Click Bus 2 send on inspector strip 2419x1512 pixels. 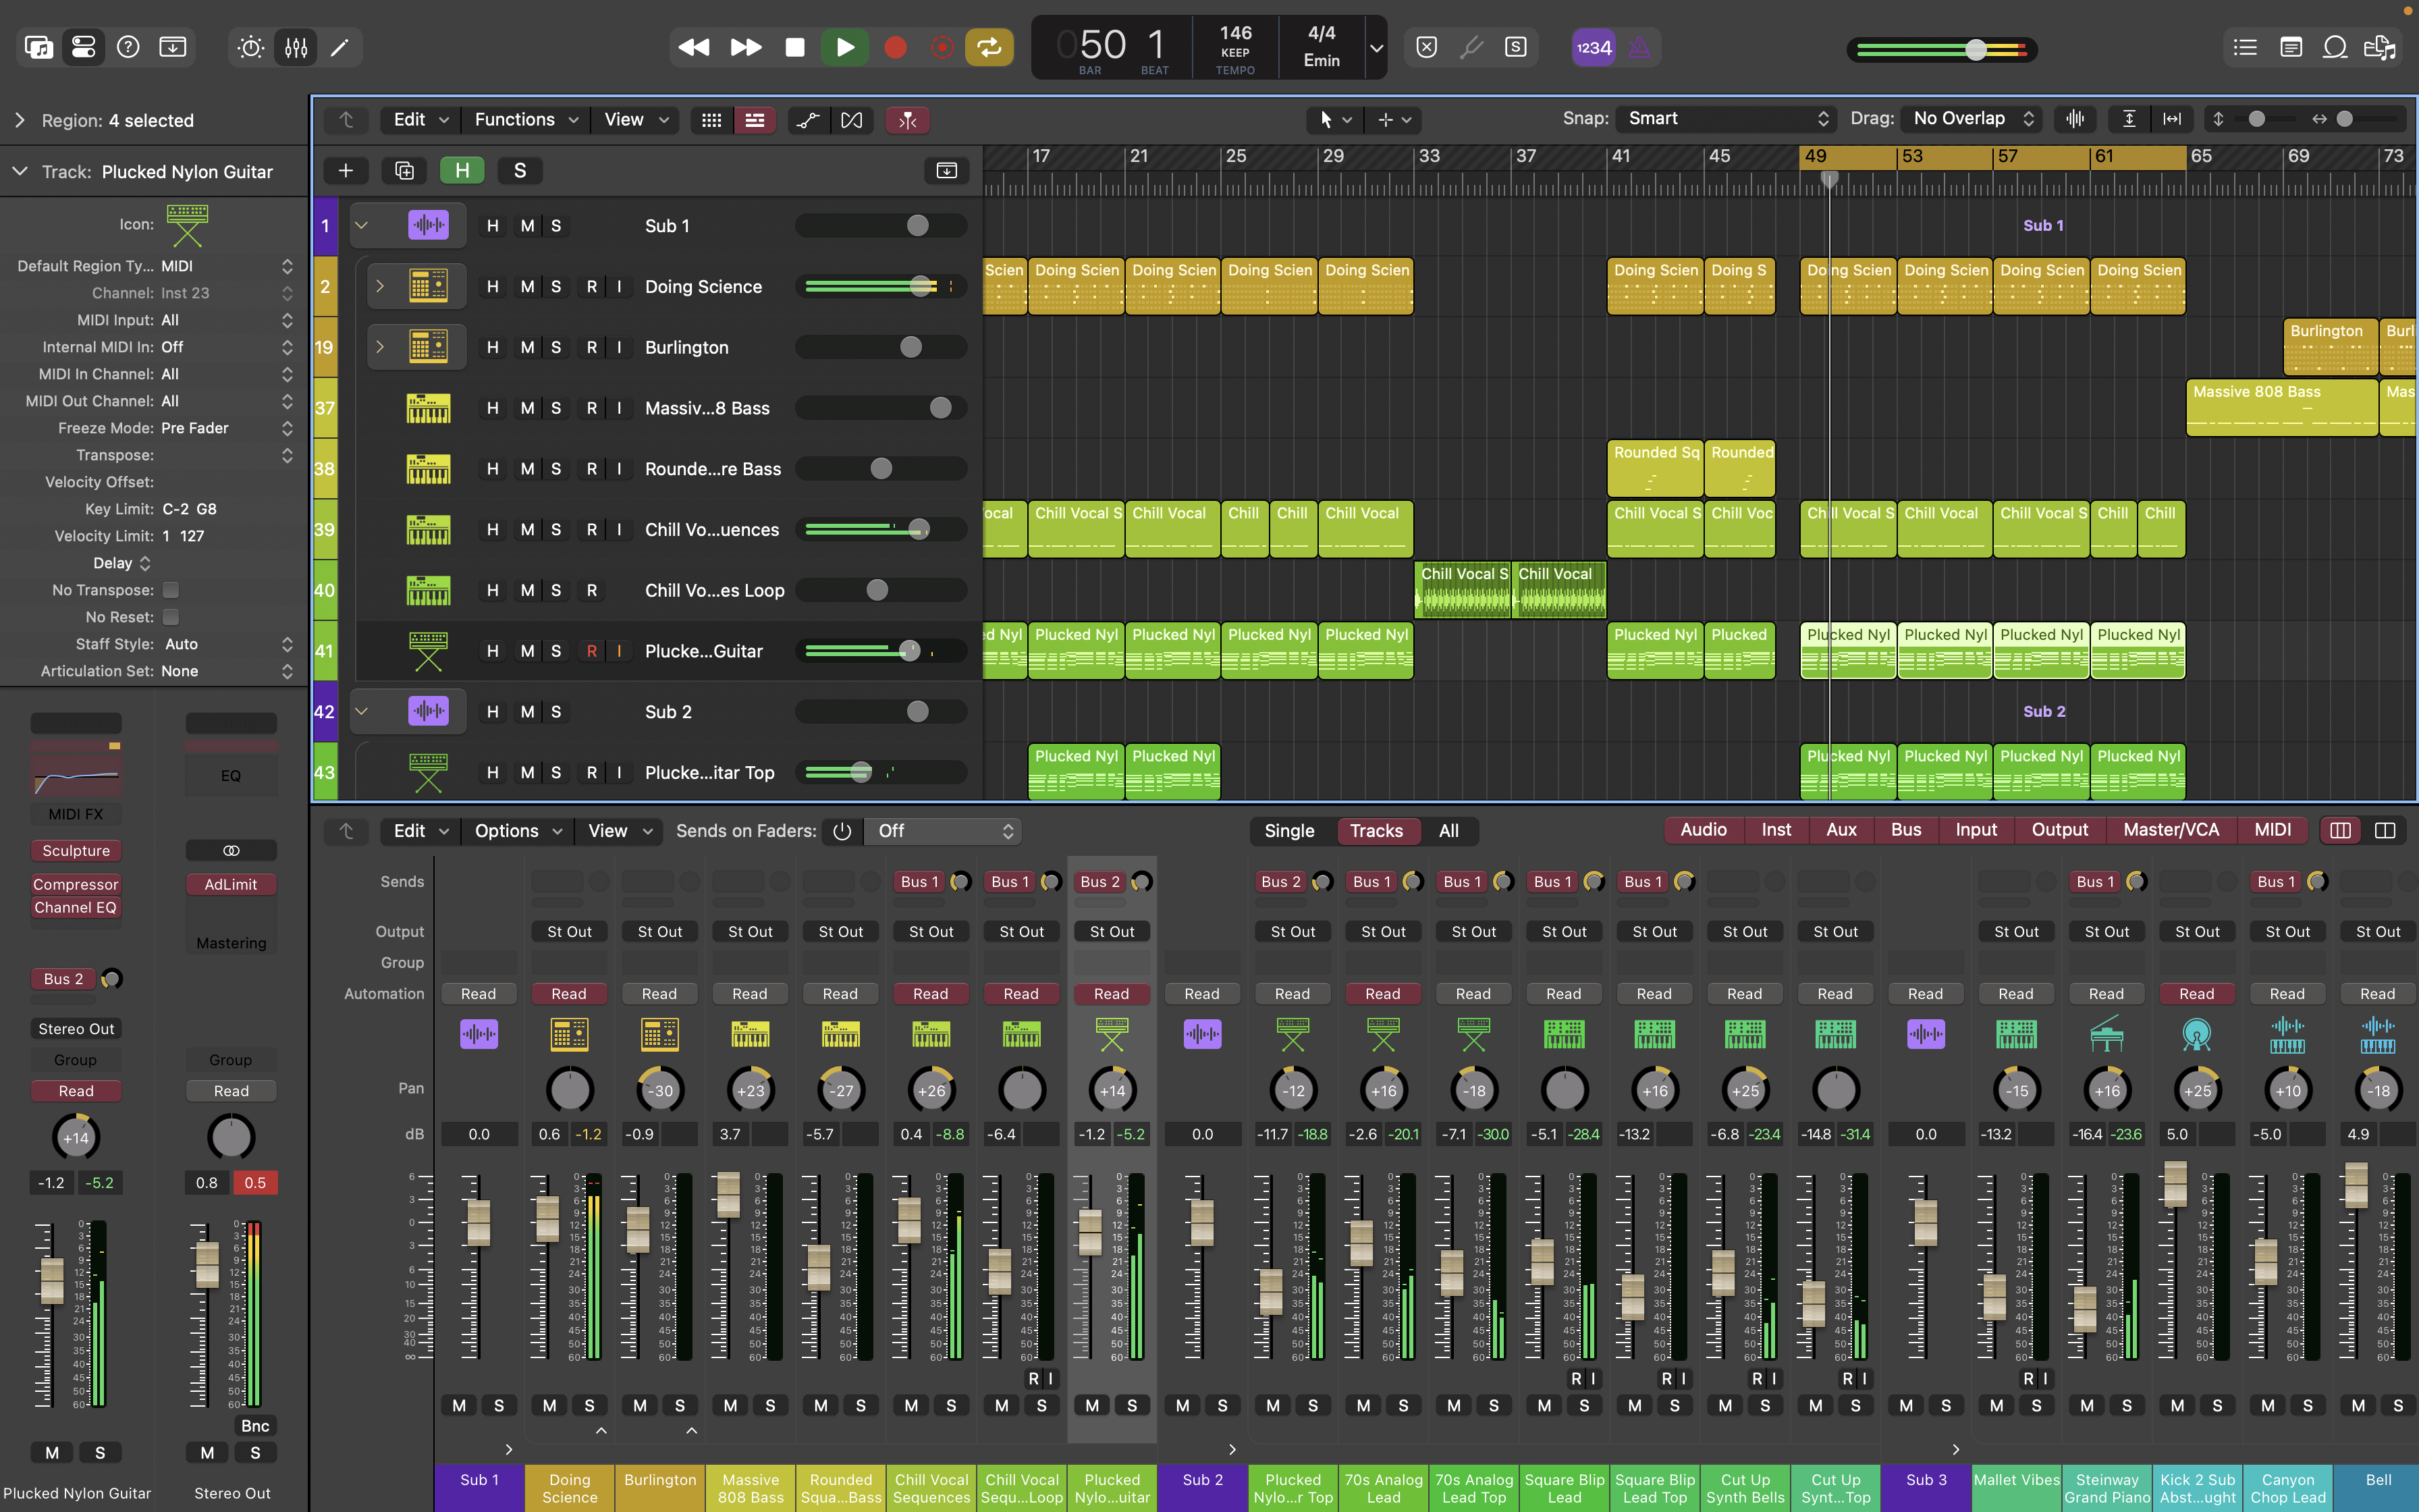tap(63, 979)
